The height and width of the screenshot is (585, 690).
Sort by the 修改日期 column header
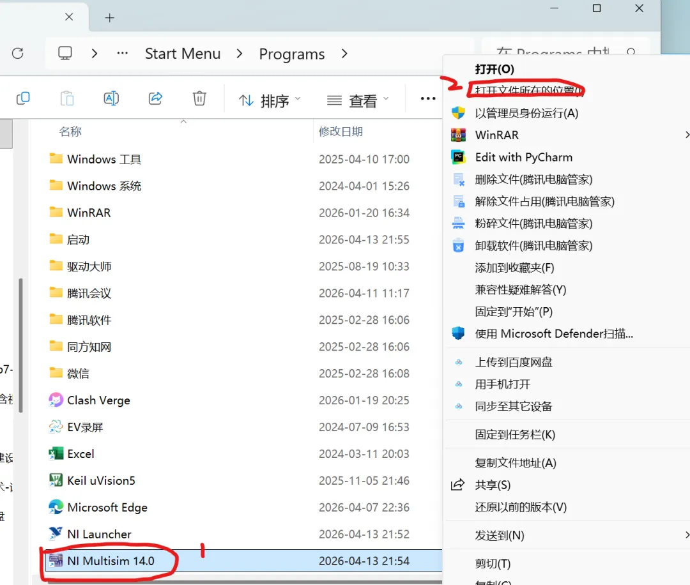(341, 132)
